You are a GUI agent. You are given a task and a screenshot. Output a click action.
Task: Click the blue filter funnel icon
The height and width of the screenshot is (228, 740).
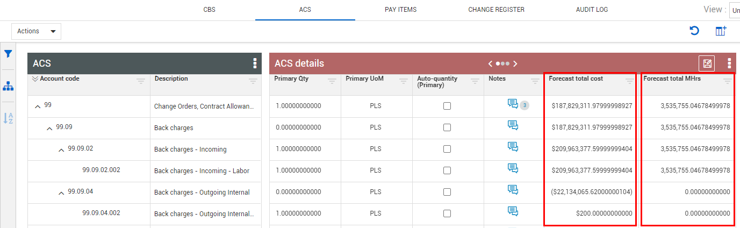click(8, 54)
